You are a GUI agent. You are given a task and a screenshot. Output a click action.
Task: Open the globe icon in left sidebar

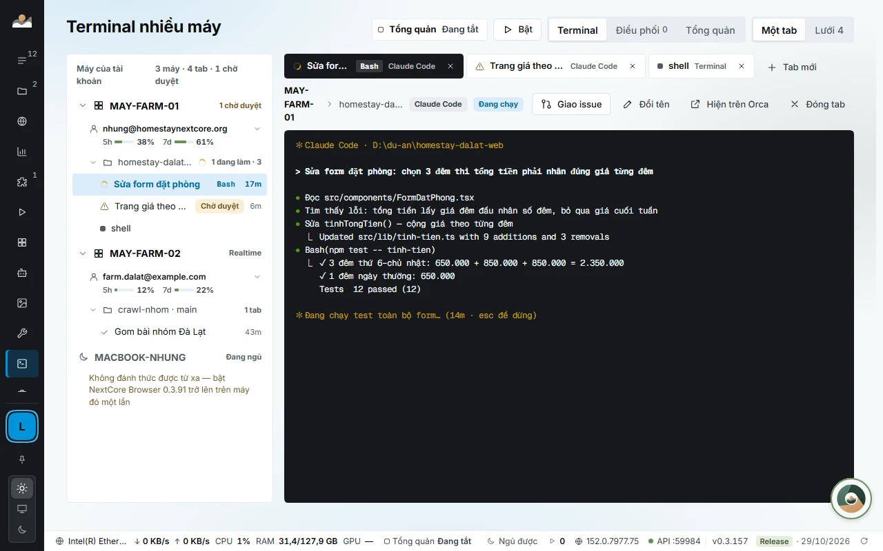pyautogui.click(x=22, y=121)
